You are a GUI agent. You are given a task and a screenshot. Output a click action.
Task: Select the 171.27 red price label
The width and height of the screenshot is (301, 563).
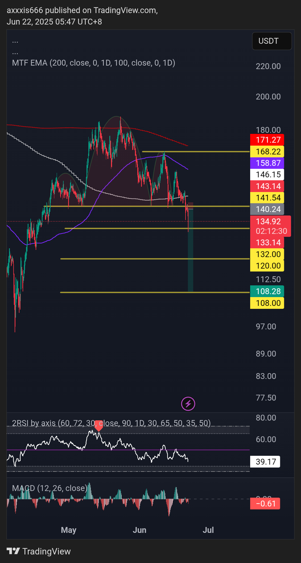pyautogui.click(x=267, y=140)
